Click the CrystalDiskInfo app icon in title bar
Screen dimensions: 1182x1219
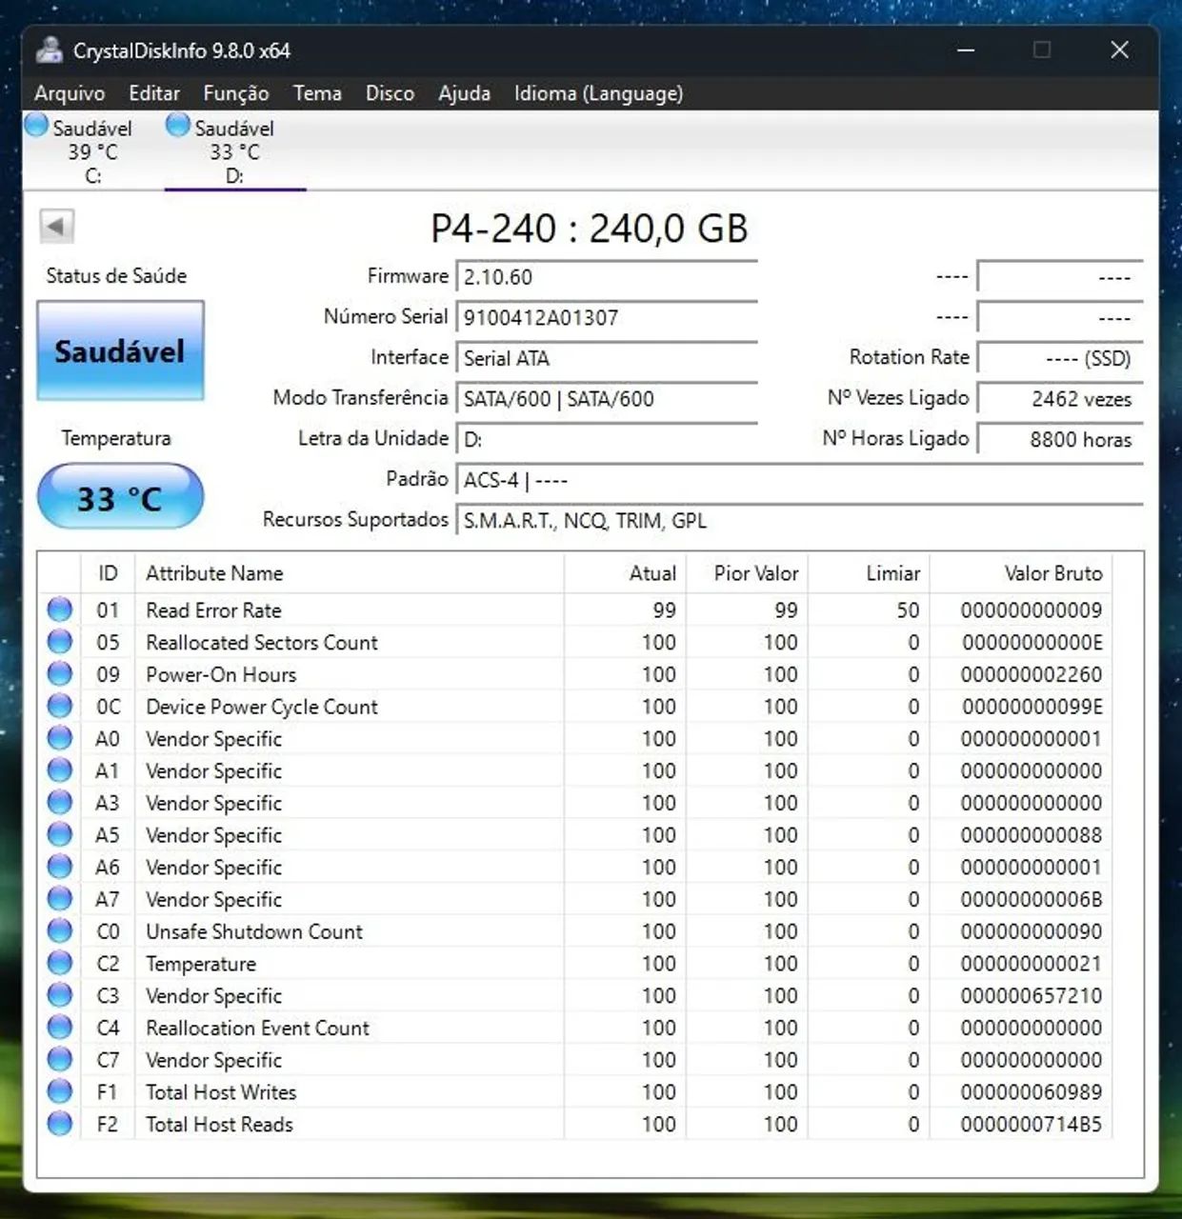pos(49,50)
